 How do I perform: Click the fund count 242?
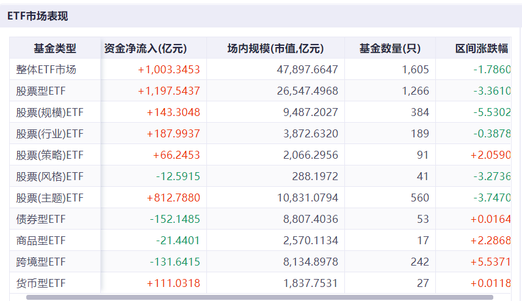(420, 262)
